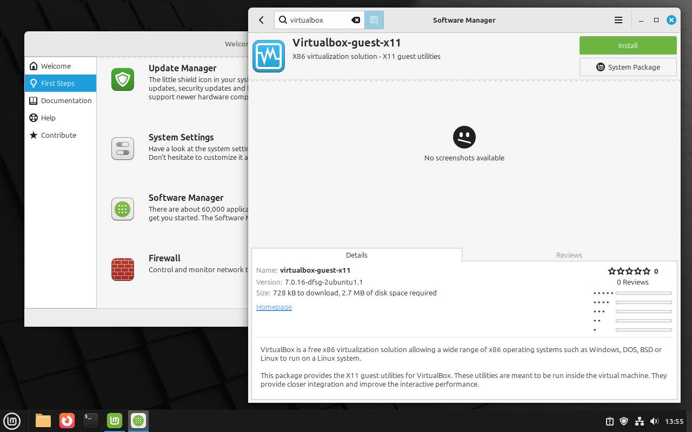Image resolution: width=692 pixels, height=432 pixels.
Task: Click the no screenshots face icon
Action: coord(464,137)
